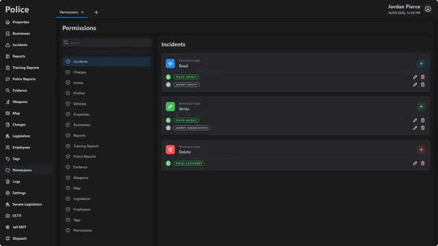The image size is (438, 246).
Task: Select Weapons in the permissions list
Action: pos(107,178)
